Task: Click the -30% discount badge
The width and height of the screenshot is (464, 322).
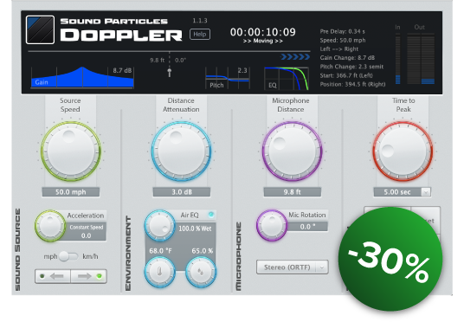Action: click(x=390, y=259)
